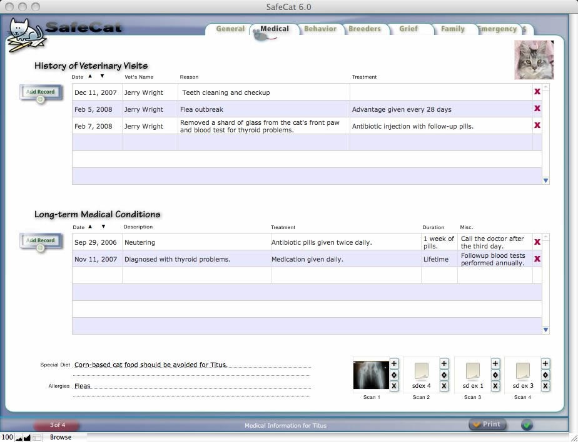Open the sdex 4 file in Scan 2
The width and height of the screenshot is (578, 442).
(422, 375)
